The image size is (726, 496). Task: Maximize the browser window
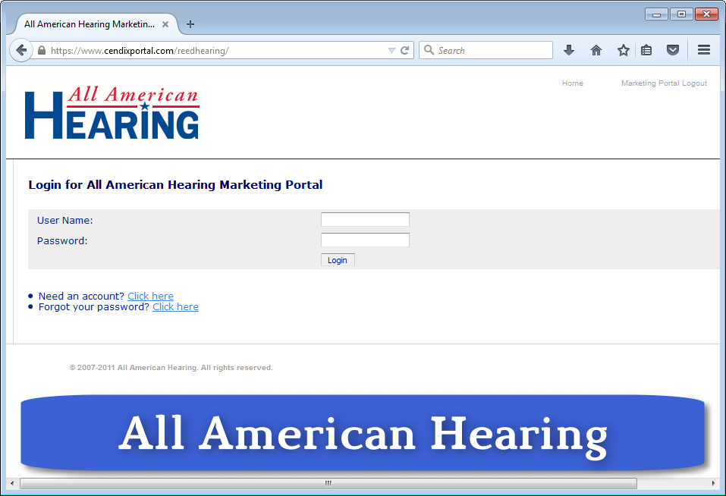(681, 14)
